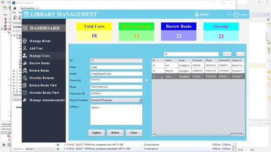Click the Overdue Books View icon

pyautogui.click(x=25, y=93)
